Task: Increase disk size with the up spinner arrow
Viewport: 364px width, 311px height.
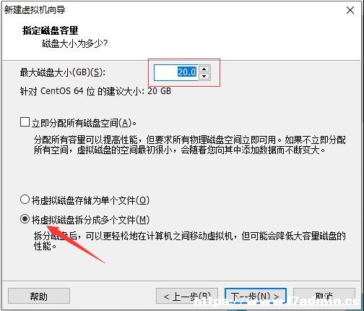Action: (204, 69)
